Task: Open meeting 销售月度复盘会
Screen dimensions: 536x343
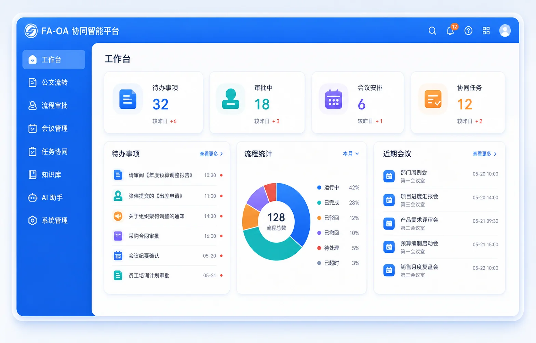Action: (440, 271)
